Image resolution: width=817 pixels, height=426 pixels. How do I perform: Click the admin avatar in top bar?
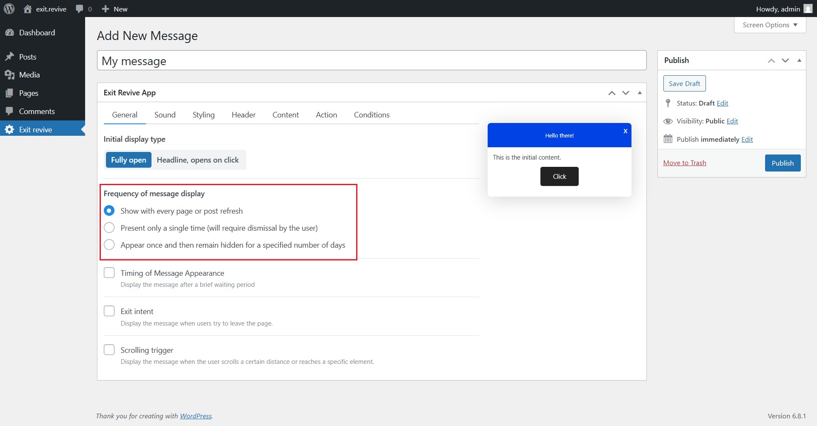808,9
